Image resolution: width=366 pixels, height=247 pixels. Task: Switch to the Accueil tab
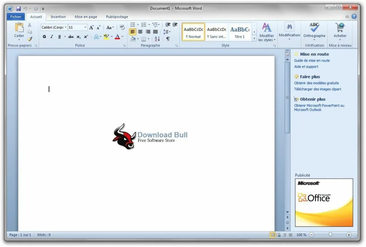tap(36, 17)
